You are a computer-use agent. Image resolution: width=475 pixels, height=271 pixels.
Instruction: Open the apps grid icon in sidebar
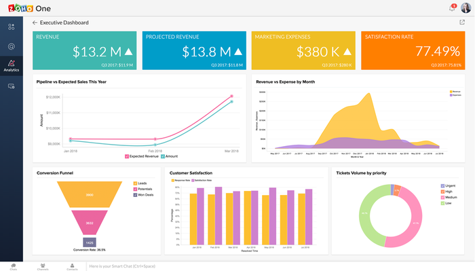tap(12, 27)
